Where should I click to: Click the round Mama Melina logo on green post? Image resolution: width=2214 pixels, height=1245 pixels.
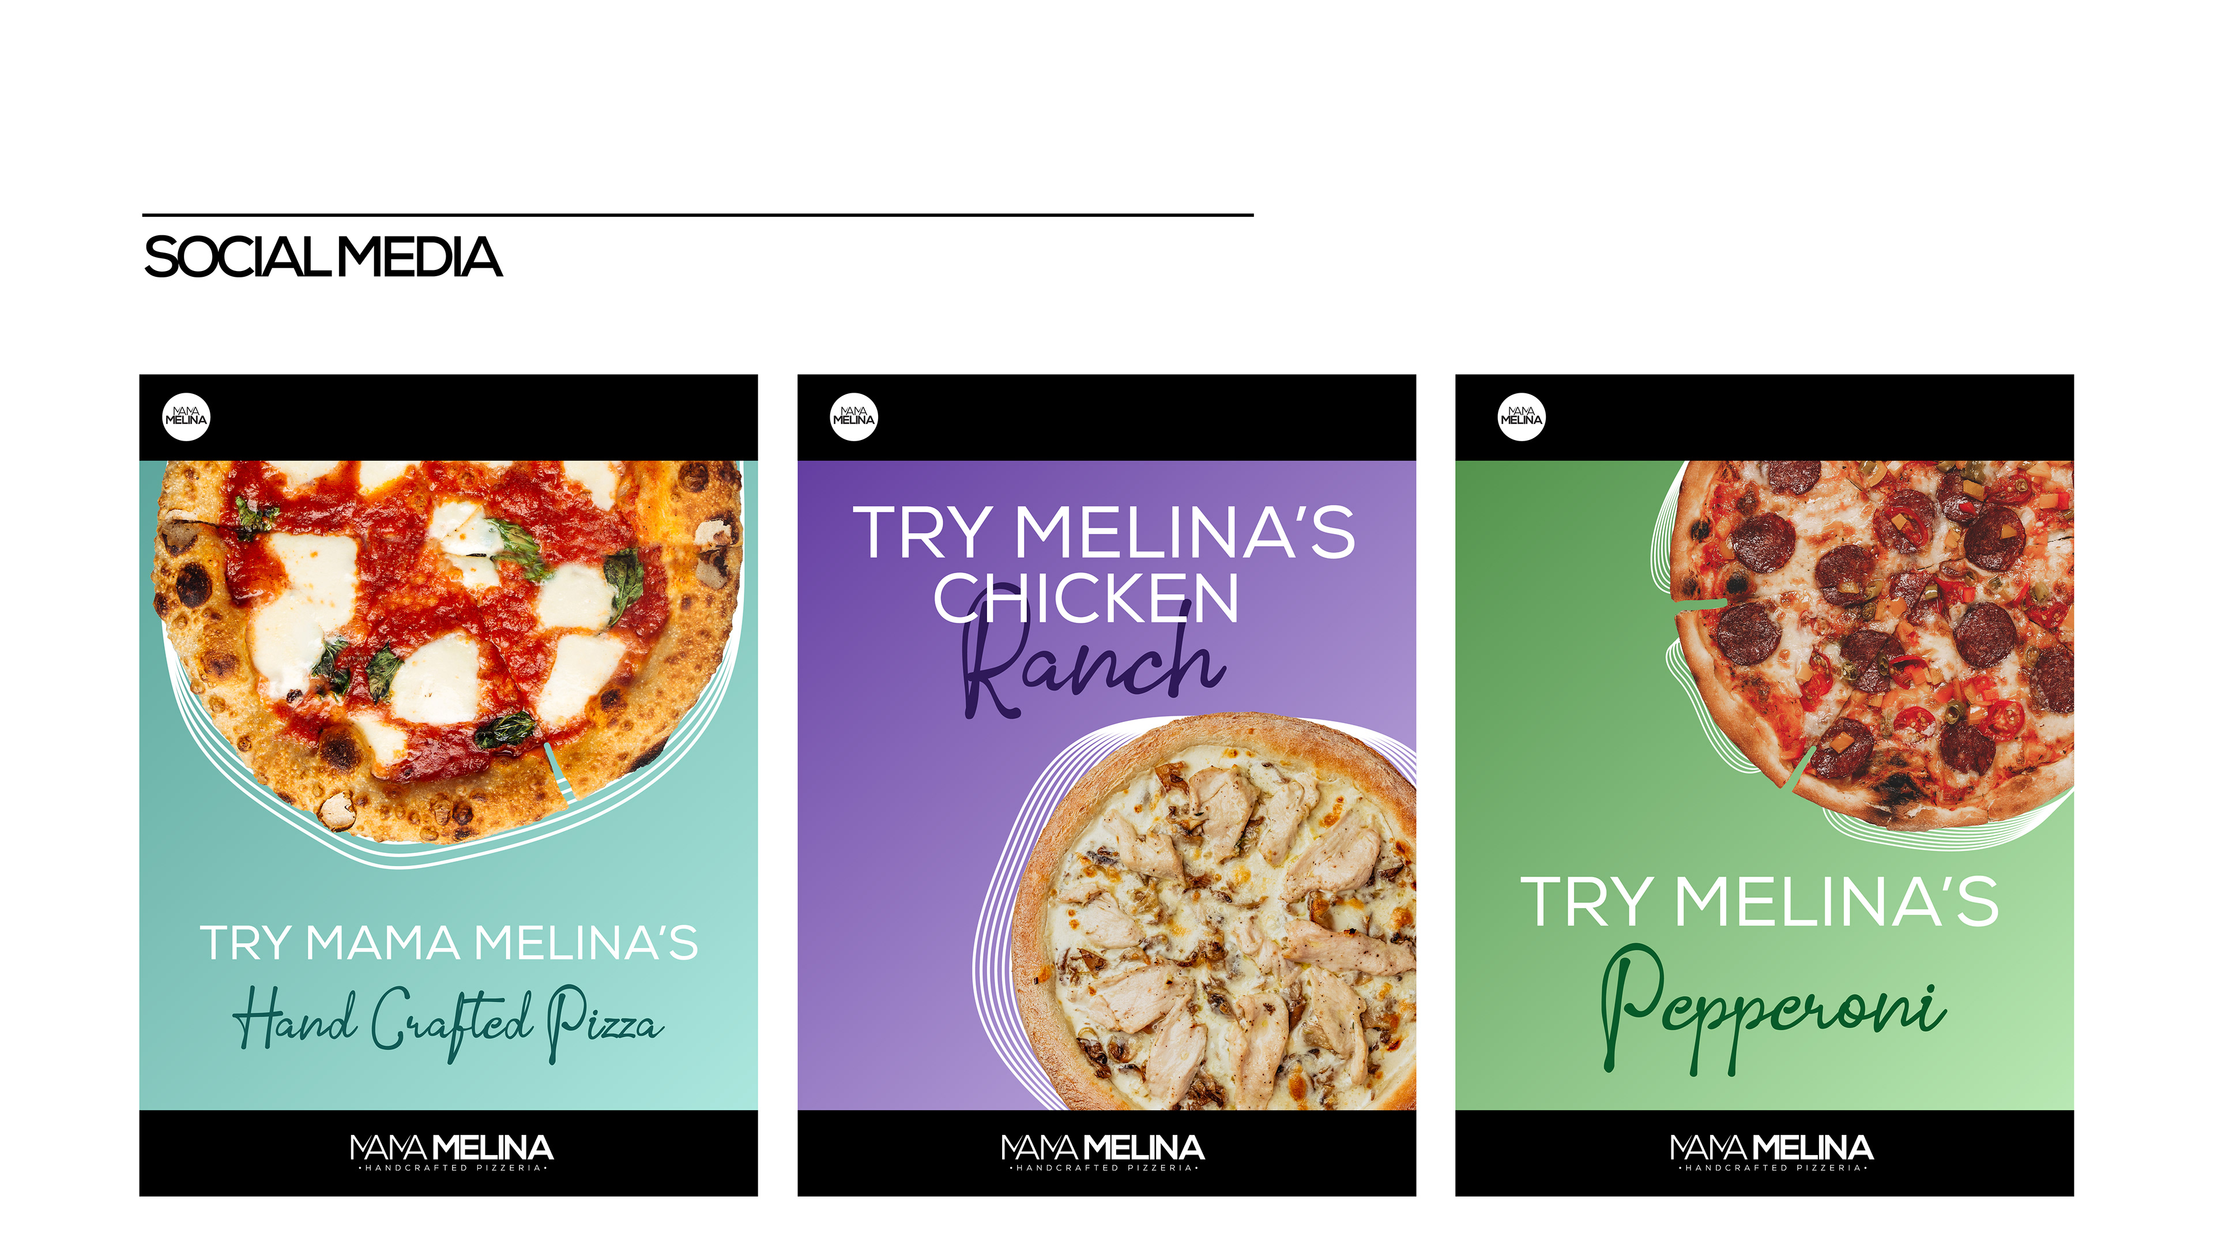click(x=1522, y=417)
